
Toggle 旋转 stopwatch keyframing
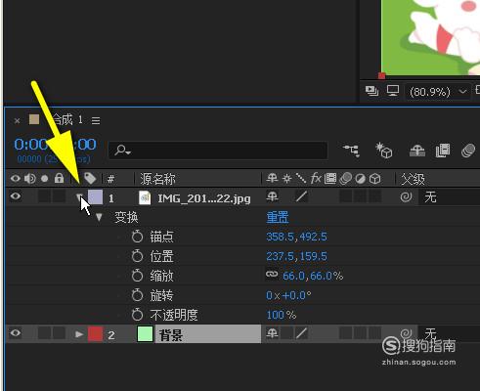click(137, 295)
